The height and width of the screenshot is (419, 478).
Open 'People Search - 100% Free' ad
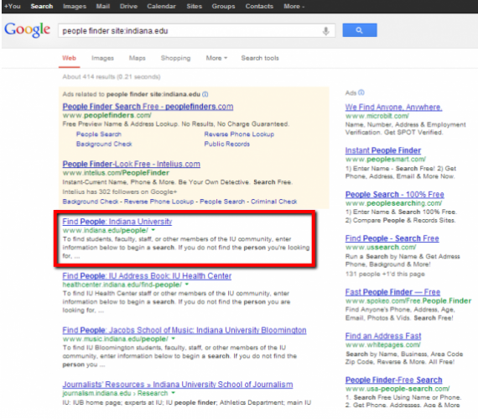[x=394, y=194]
